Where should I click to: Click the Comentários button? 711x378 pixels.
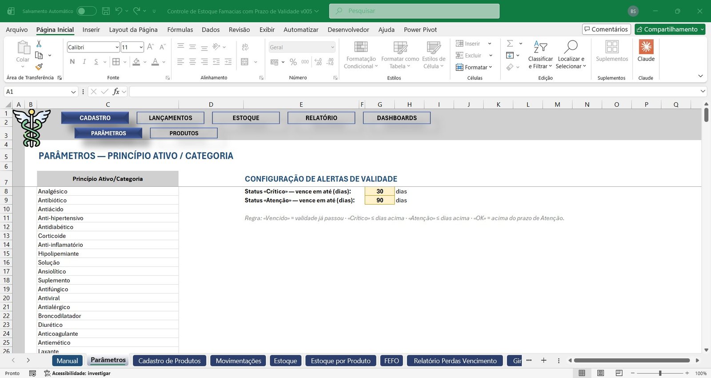click(x=607, y=29)
